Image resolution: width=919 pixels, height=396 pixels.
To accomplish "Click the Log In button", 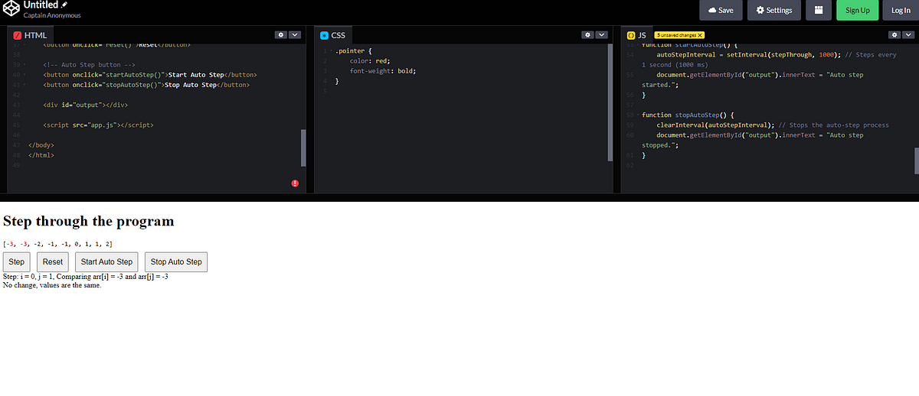I will pyautogui.click(x=901, y=10).
